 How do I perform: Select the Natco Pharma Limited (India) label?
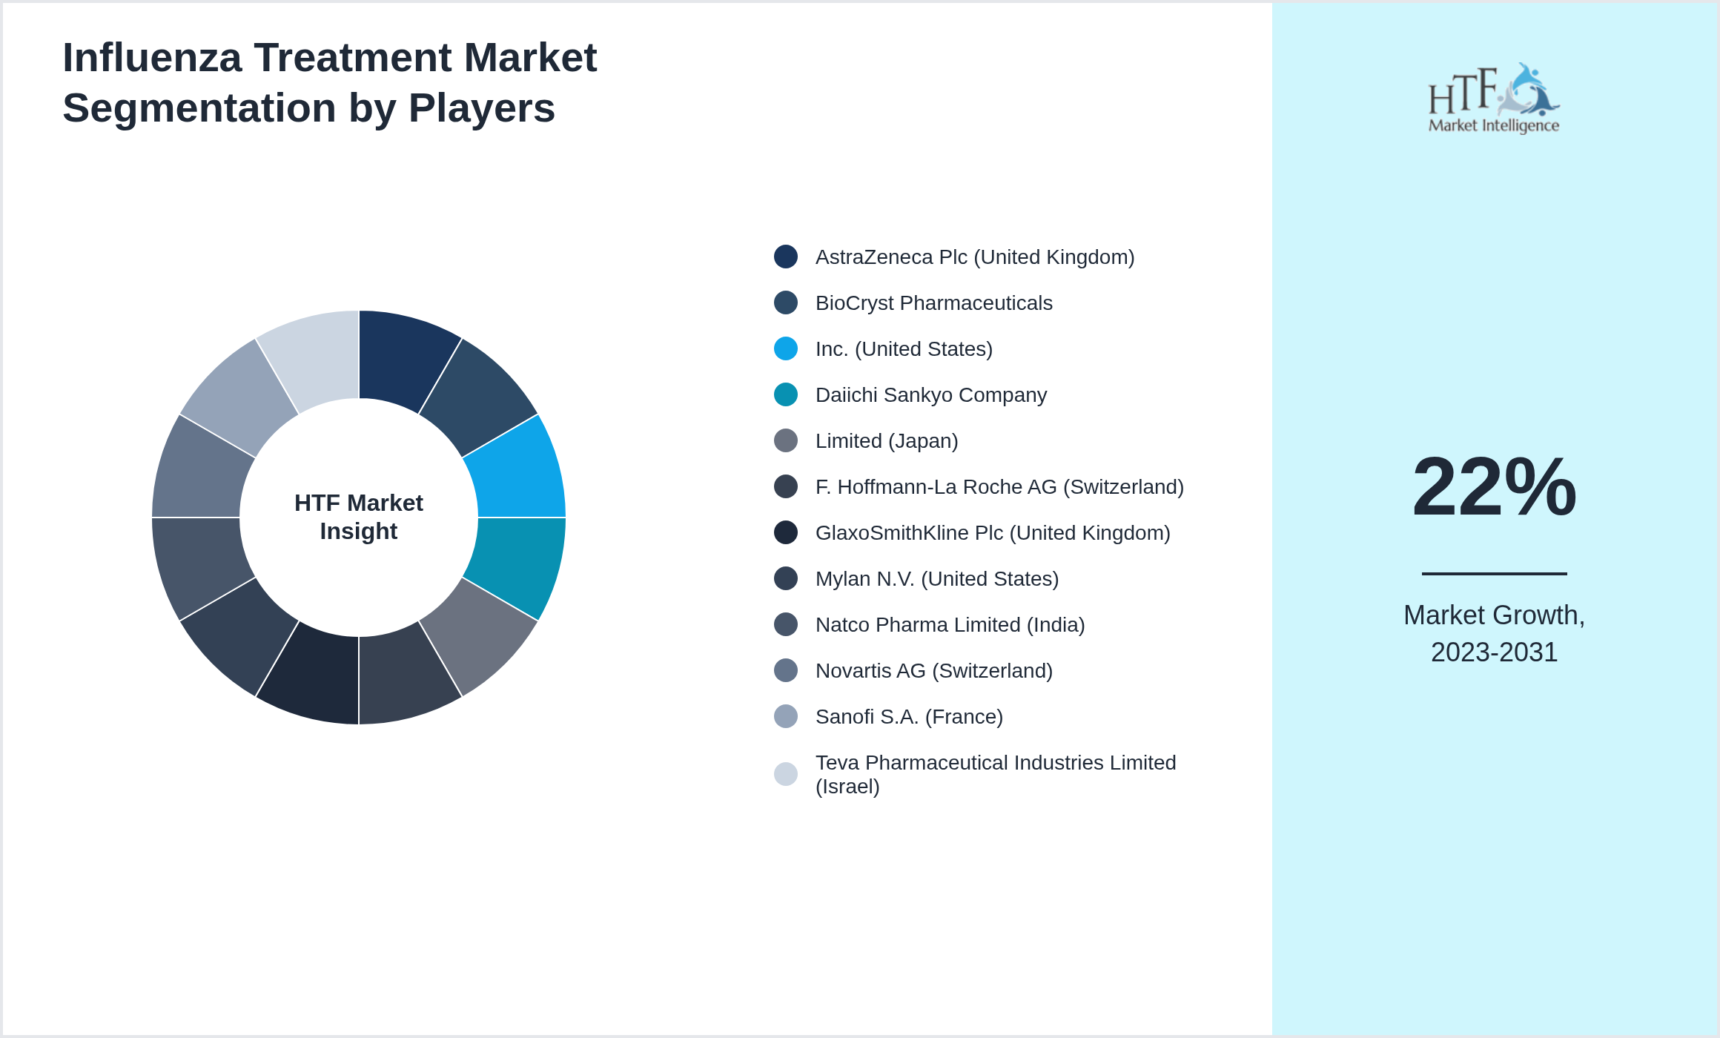coord(950,625)
